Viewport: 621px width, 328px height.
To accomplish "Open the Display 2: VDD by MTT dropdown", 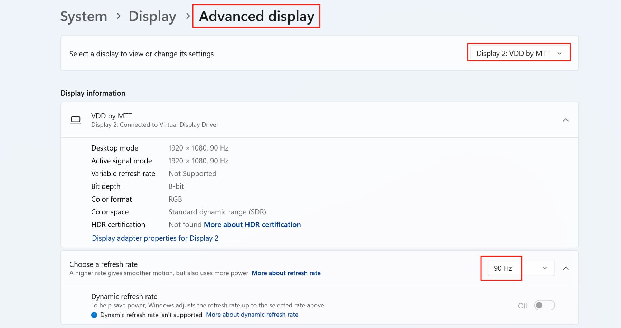I will coord(519,54).
